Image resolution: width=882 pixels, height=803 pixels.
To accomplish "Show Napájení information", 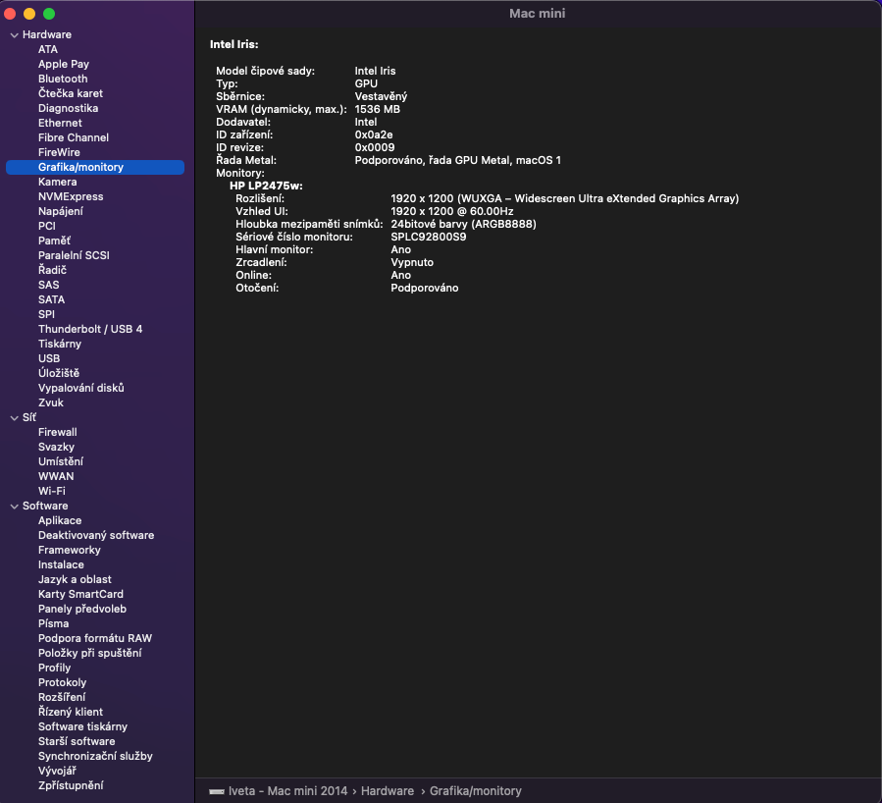I will point(61,211).
